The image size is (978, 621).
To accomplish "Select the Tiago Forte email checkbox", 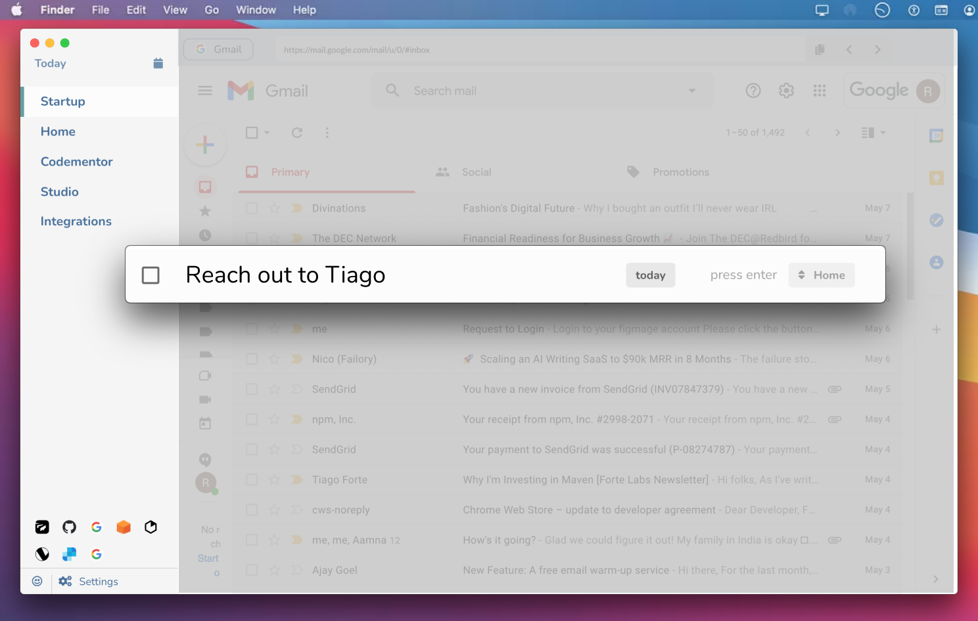I will click(252, 480).
